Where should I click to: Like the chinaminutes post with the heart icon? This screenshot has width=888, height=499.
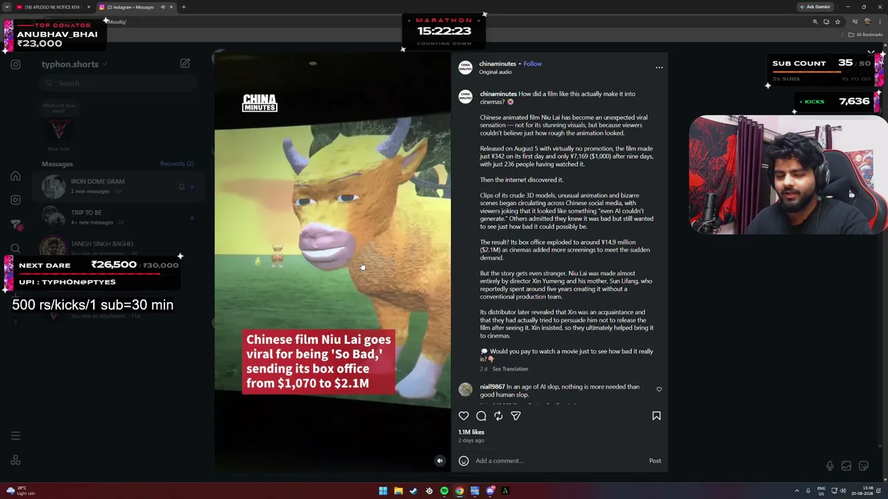point(463,416)
